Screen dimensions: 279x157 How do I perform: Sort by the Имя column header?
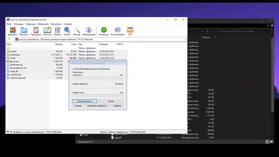[9, 44]
